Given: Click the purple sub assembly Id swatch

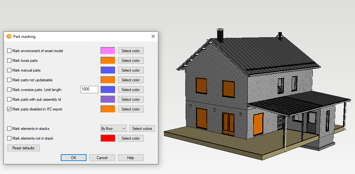Looking at the screenshot, I should tap(108, 99).
